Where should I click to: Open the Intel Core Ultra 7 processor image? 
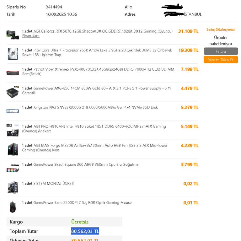point(13,54)
